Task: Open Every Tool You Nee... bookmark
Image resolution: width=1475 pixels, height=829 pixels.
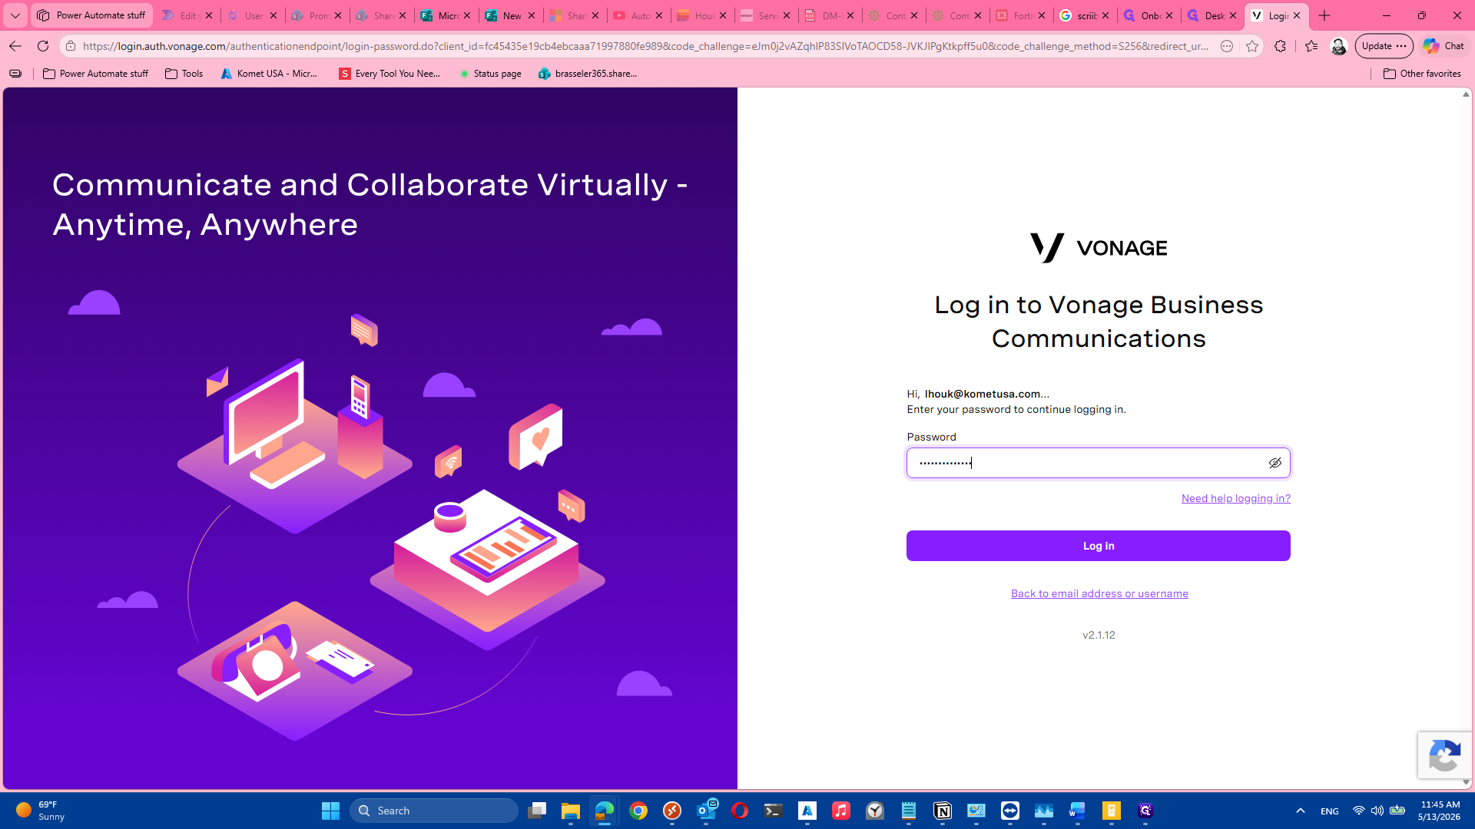Action: click(390, 74)
